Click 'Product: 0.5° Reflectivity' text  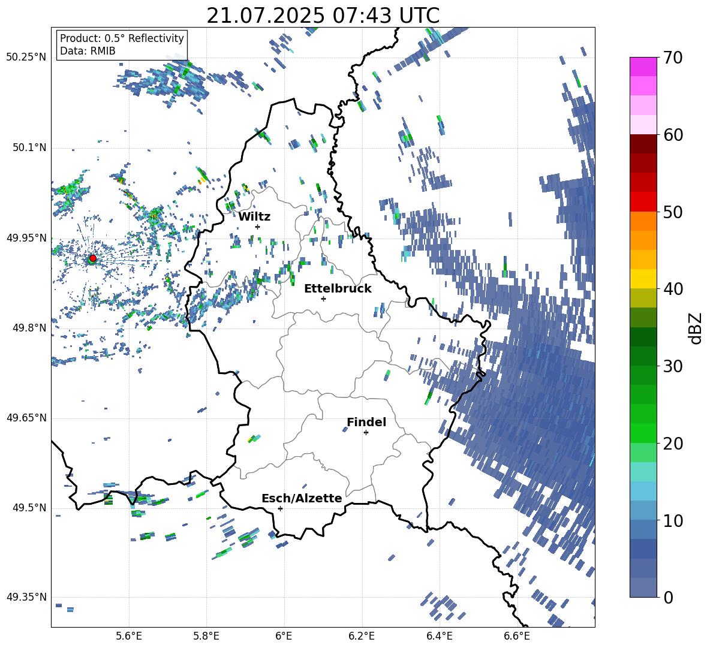pos(122,38)
